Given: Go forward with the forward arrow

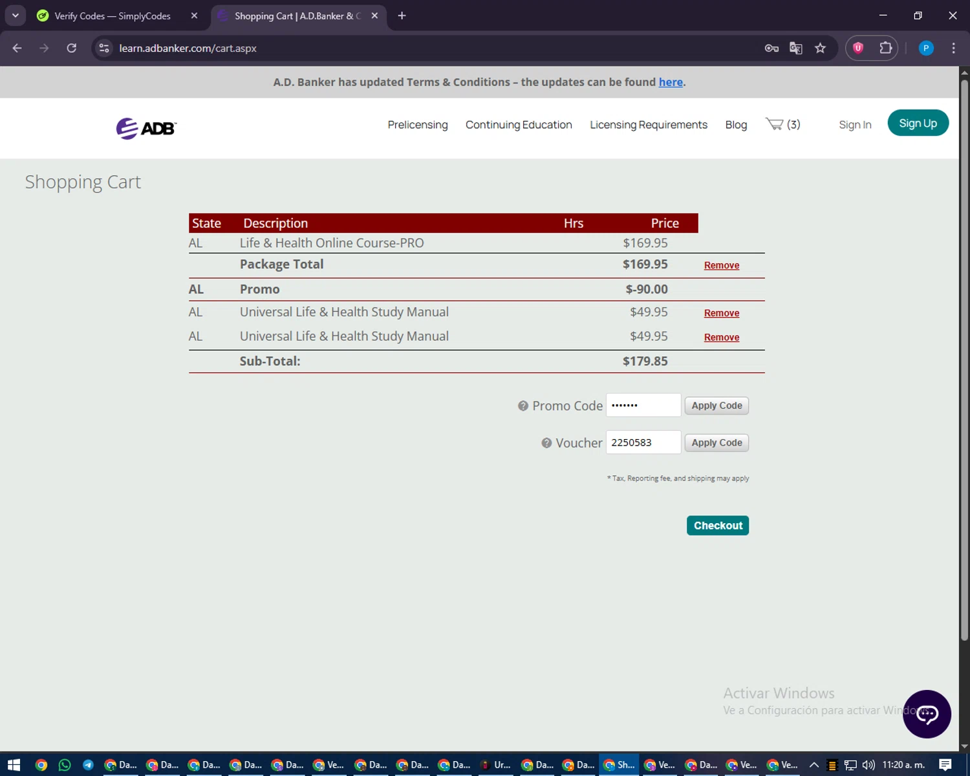Looking at the screenshot, I should click(x=44, y=48).
